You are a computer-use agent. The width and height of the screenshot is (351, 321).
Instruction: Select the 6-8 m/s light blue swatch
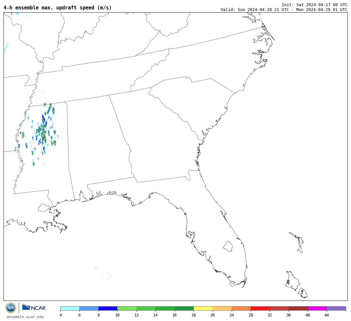[x=89, y=308]
